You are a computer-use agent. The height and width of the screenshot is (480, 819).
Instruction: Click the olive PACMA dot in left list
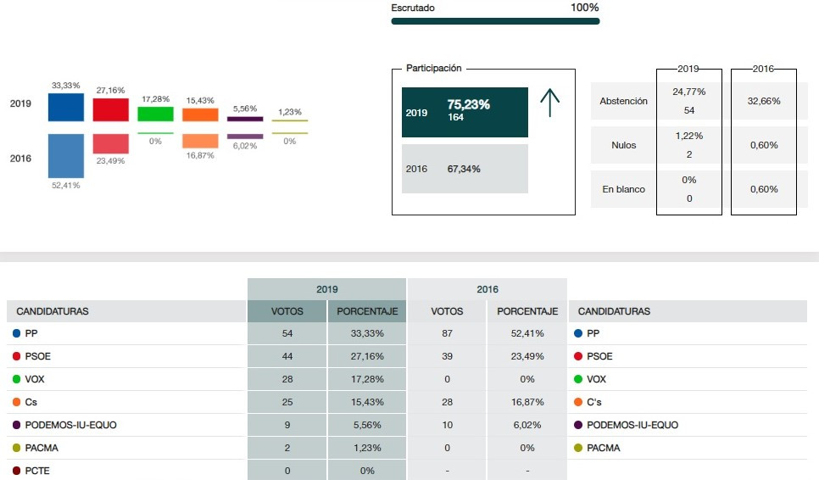[16, 448]
